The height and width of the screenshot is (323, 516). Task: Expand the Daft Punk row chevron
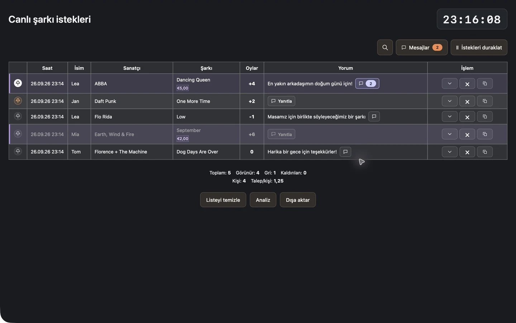(x=450, y=101)
